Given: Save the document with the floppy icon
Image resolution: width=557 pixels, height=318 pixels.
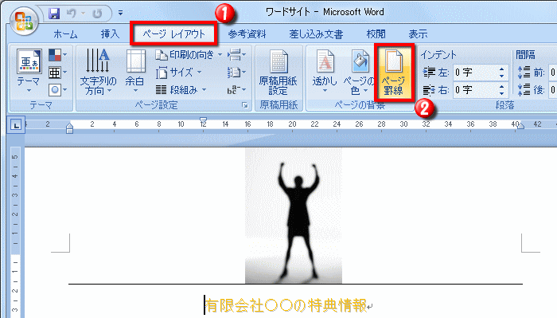Looking at the screenshot, I should [x=54, y=14].
